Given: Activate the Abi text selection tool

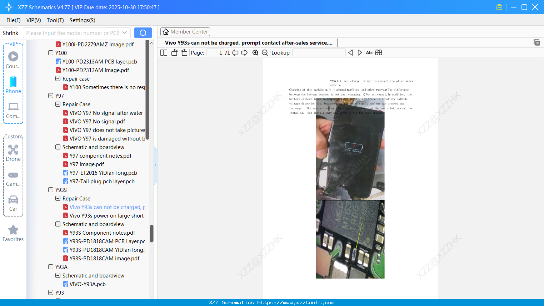Looking at the screenshot, I should pos(369,52).
